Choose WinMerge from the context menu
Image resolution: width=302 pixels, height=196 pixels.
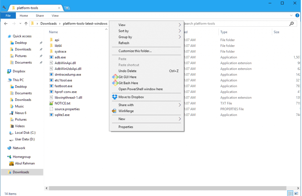[x=146, y=111]
